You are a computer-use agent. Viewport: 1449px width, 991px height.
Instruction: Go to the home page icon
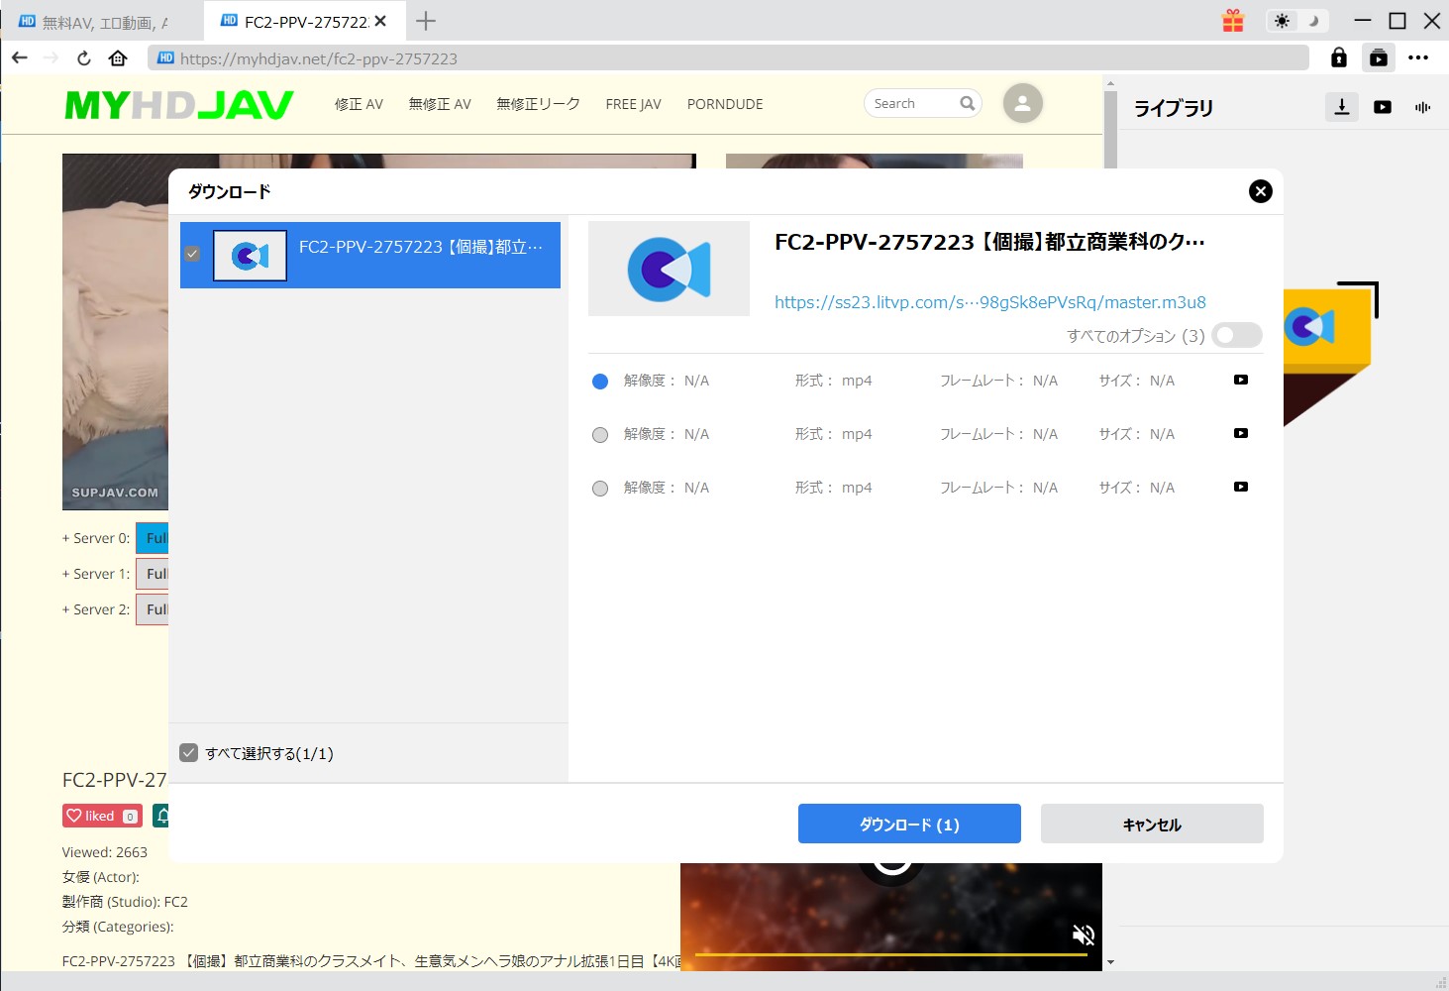[x=118, y=57]
